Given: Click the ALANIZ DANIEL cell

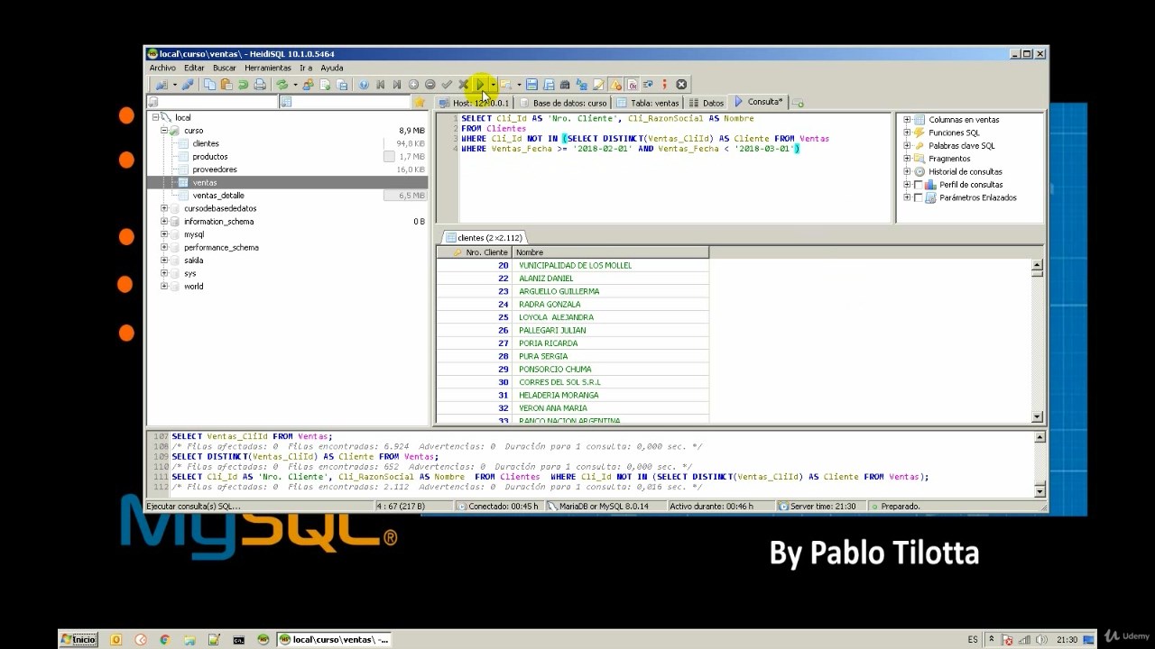Looking at the screenshot, I should point(611,279).
